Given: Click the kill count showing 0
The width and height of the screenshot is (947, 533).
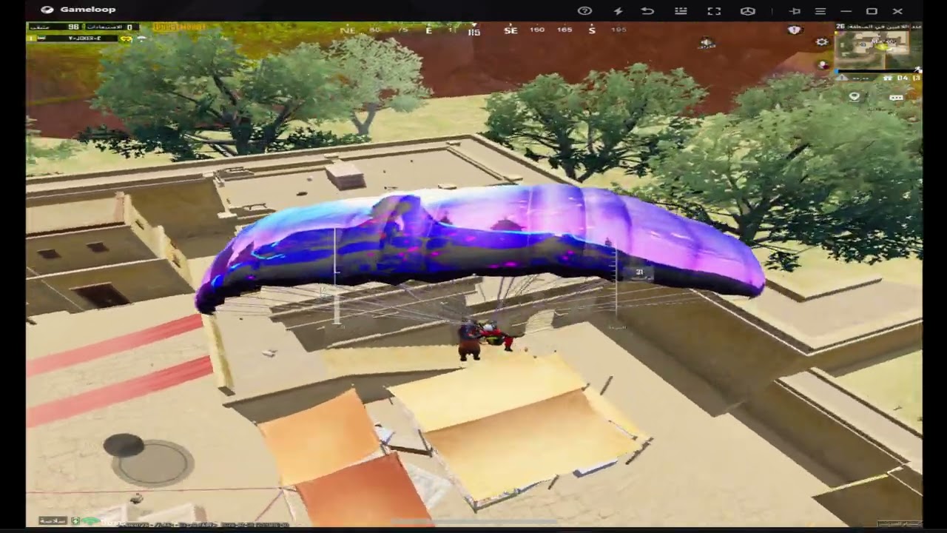Looking at the screenshot, I should [129, 27].
